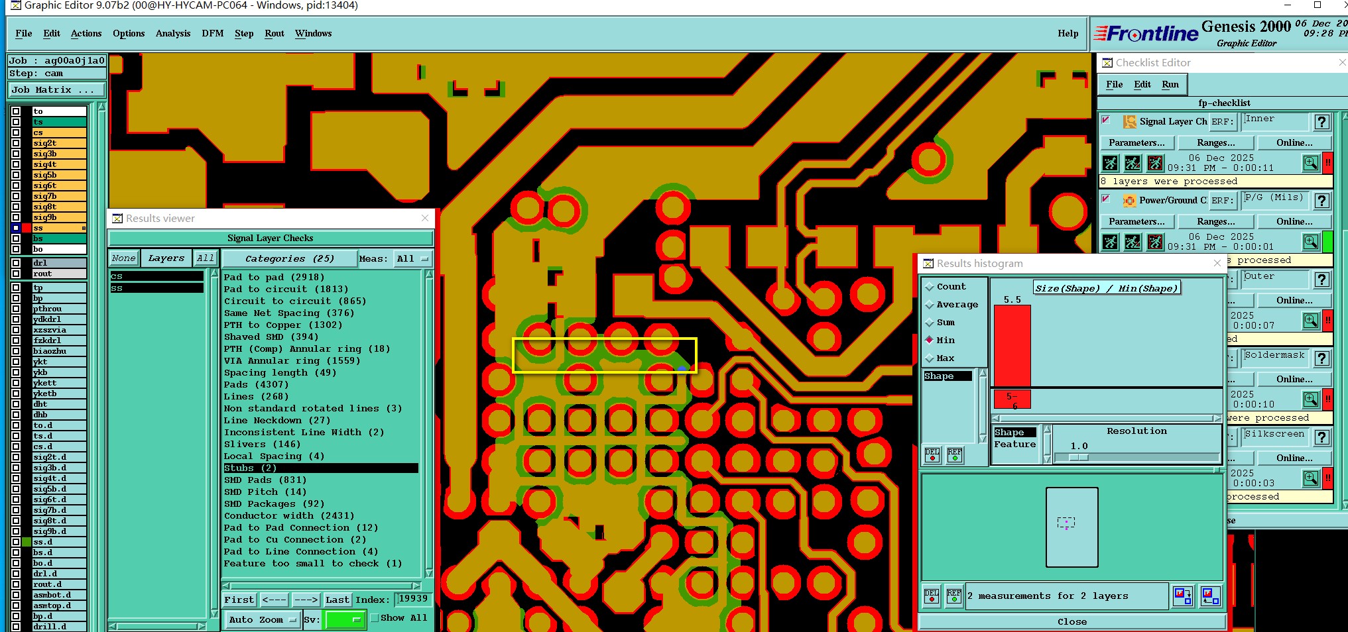Open the Rout menu
Image resolution: width=1348 pixels, height=632 pixels.
coord(275,33)
